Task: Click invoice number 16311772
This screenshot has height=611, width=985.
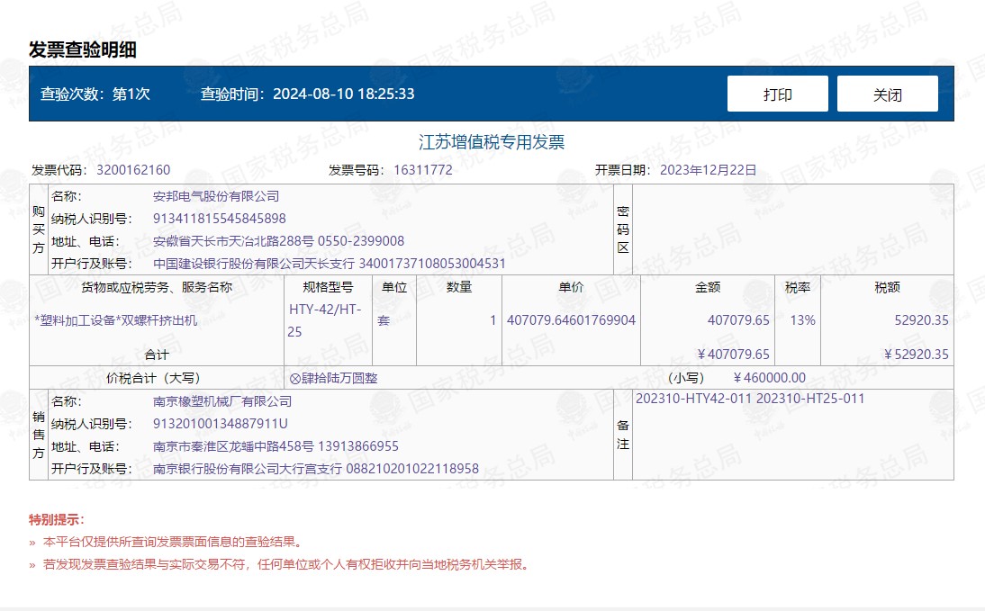Action: tap(423, 170)
